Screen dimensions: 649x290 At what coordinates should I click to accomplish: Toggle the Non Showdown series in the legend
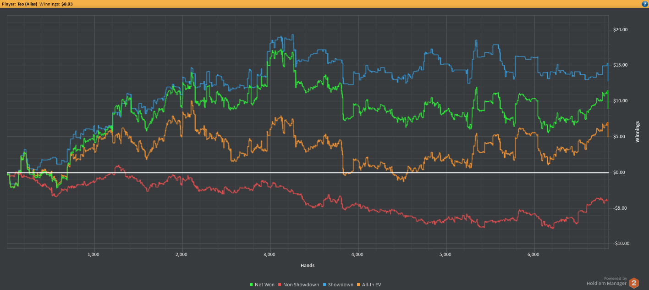click(300, 284)
